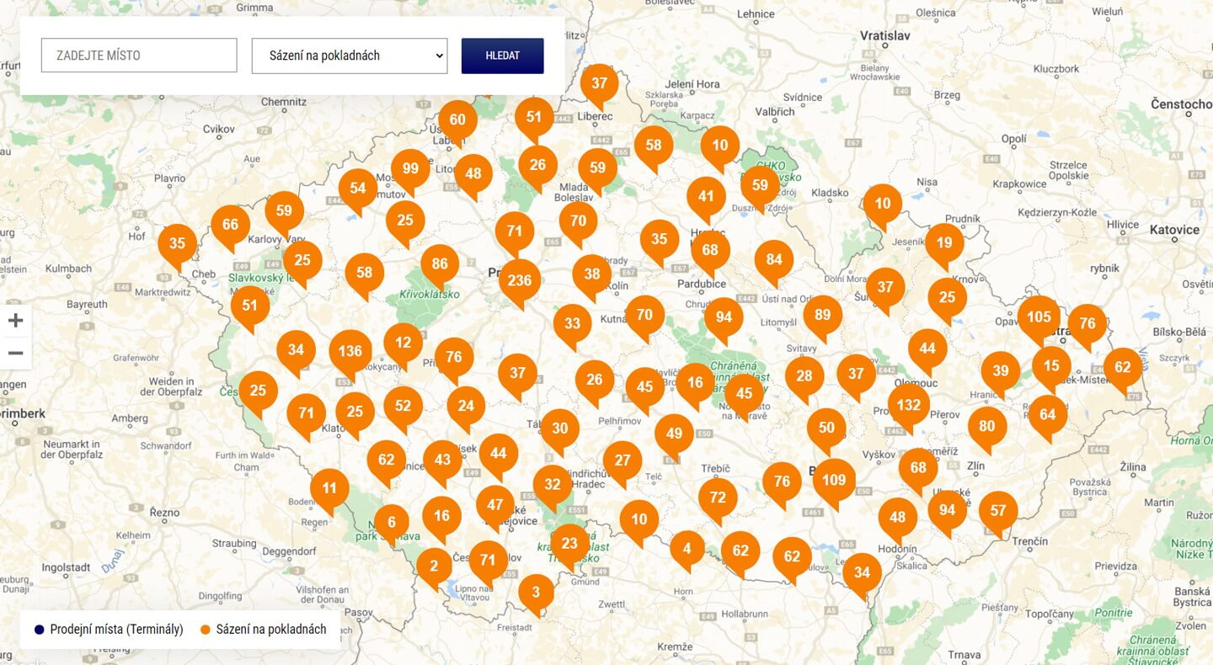1213x665 pixels.
Task: Select the 49 cluster marker
Action: pyautogui.click(x=674, y=434)
